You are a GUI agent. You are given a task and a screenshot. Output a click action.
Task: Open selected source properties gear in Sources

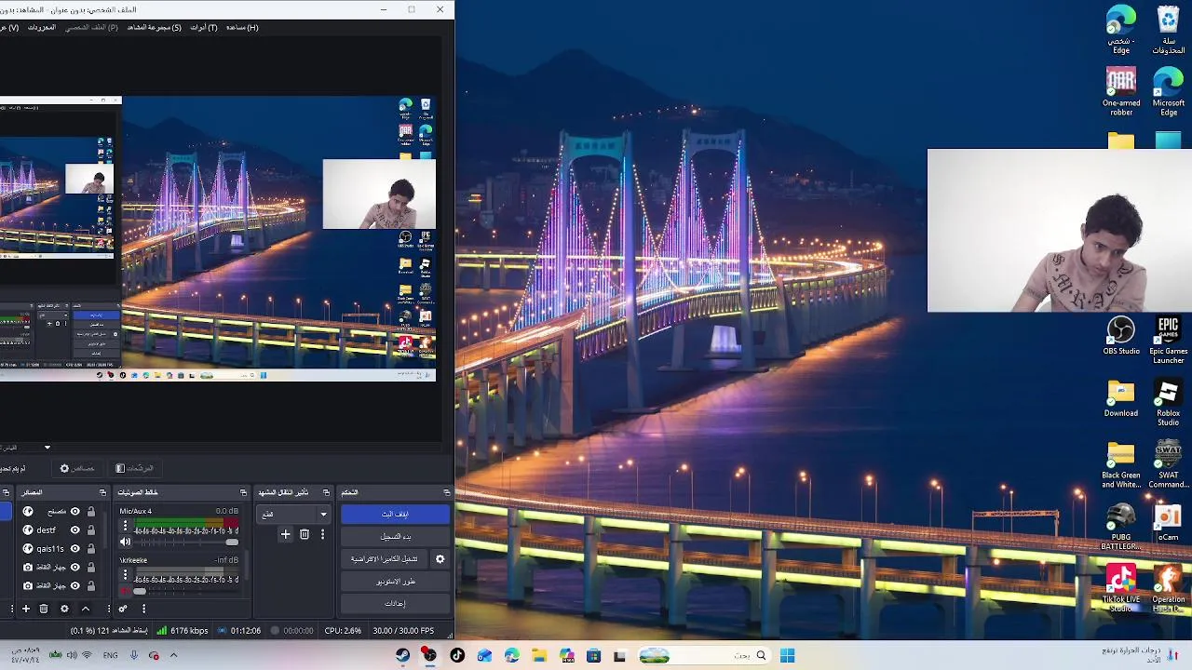[64, 609]
